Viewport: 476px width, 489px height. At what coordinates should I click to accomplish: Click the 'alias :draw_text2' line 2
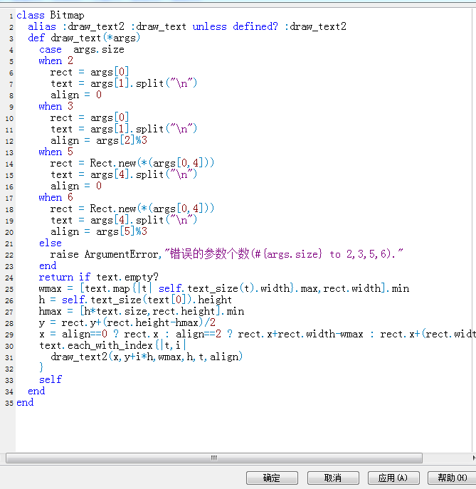pyautogui.click(x=187, y=26)
